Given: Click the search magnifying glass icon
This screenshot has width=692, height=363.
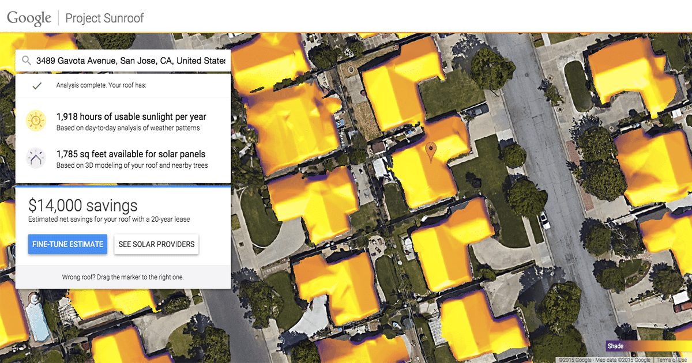Looking at the screenshot, I should click(x=25, y=60).
